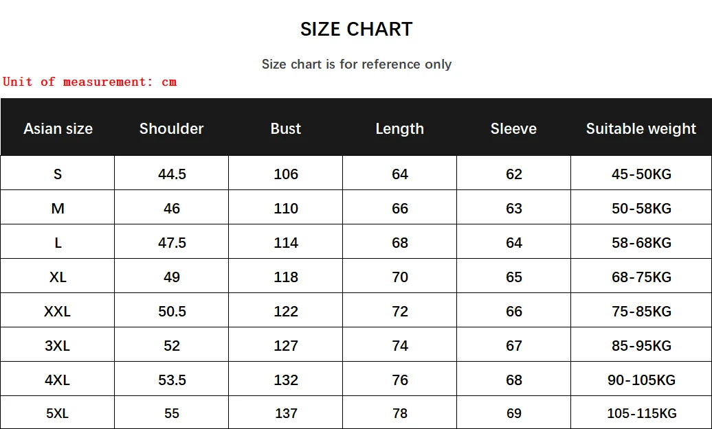
Task: Click 'Size chart is for reference only' subtitle
Action: tap(356, 64)
